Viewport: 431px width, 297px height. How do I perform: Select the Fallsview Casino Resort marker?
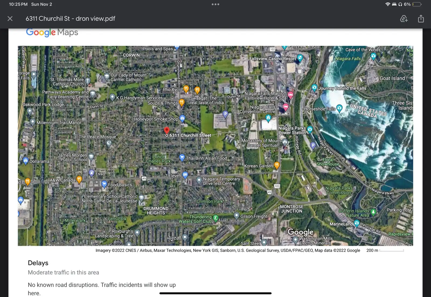(300, 58)
